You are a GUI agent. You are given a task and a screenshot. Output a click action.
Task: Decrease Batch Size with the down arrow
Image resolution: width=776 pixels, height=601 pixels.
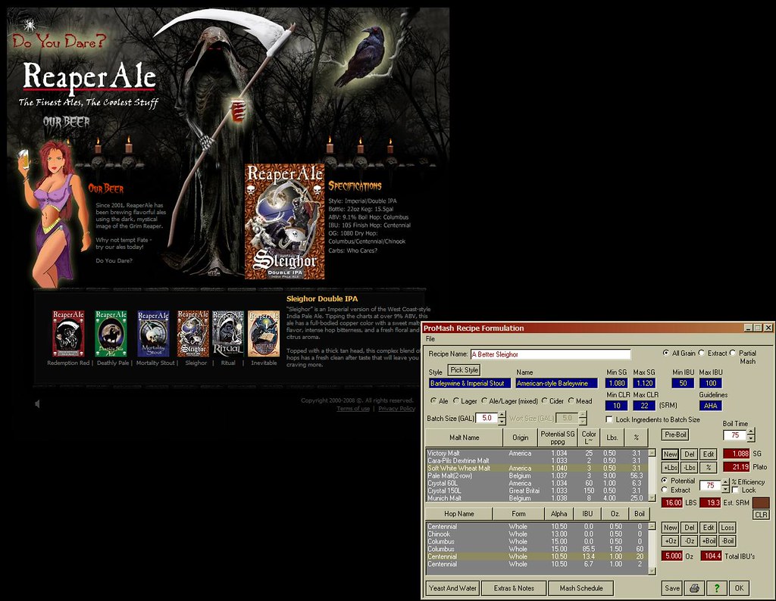[x=502, y=422]
